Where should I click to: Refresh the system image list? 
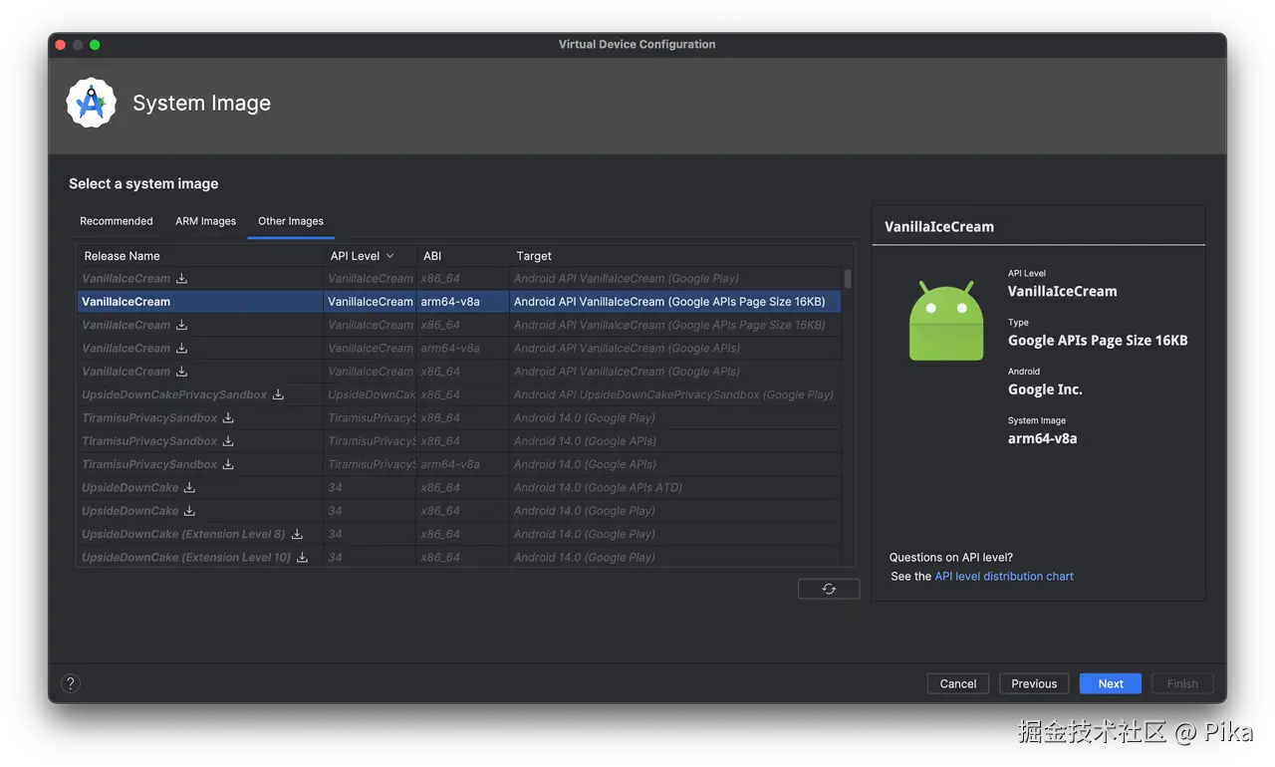click(x=829, y=589)
